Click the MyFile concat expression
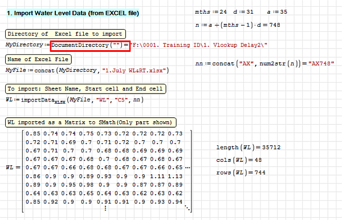The image size is (342, 220). tap(87, 71)
